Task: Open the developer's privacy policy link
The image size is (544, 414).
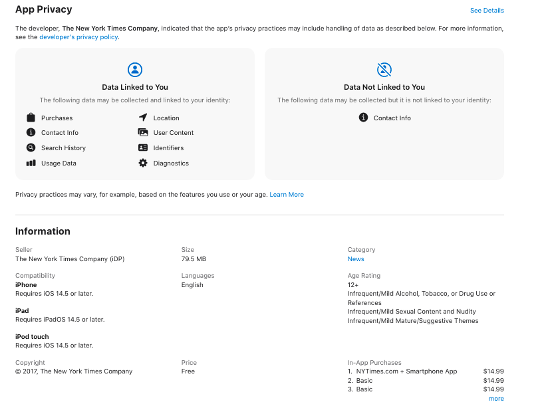Action: tap(78, 37)
